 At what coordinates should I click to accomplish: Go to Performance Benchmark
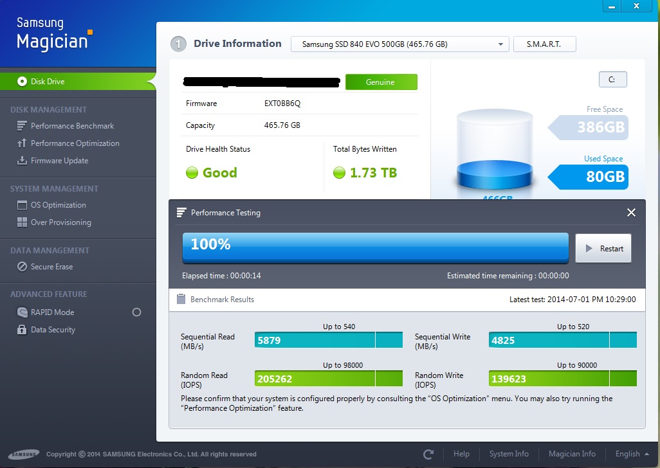click(x=72, y=126)
